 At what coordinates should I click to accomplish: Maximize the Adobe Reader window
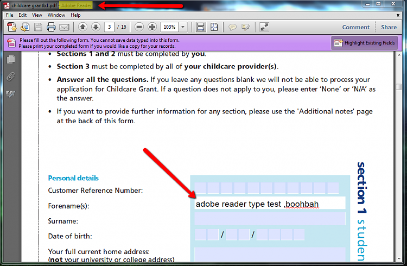[x=378, y=4]
